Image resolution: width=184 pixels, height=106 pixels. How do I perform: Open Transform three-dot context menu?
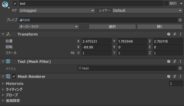coord(180,34)
